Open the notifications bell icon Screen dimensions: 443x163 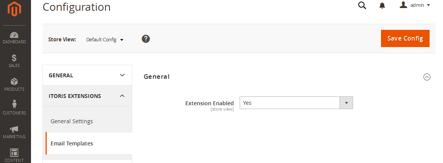[382, 5]
